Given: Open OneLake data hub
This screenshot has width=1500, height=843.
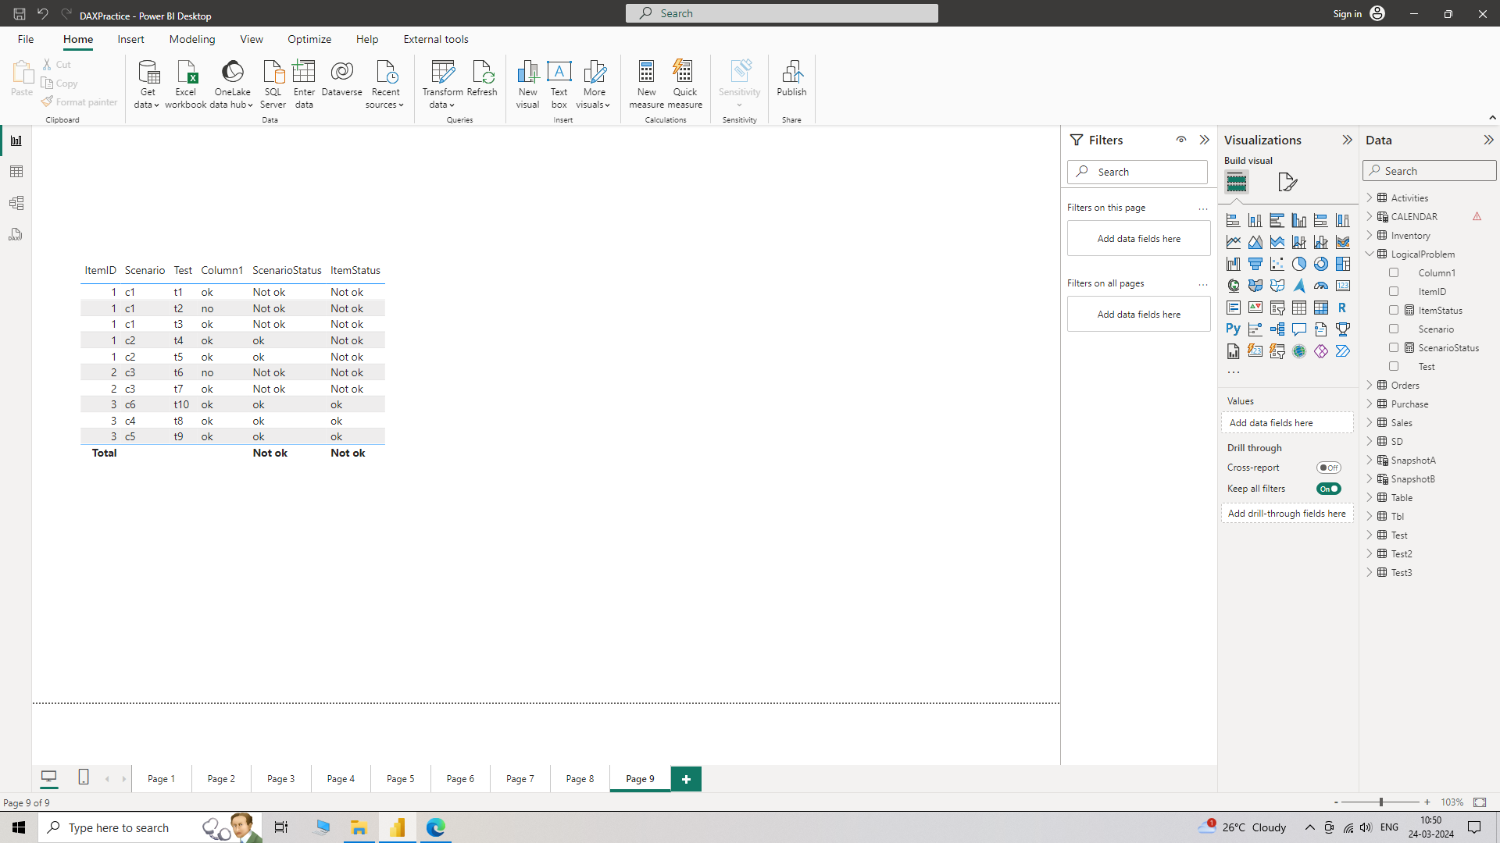Looking at the screenshot, I should (232, 84).
